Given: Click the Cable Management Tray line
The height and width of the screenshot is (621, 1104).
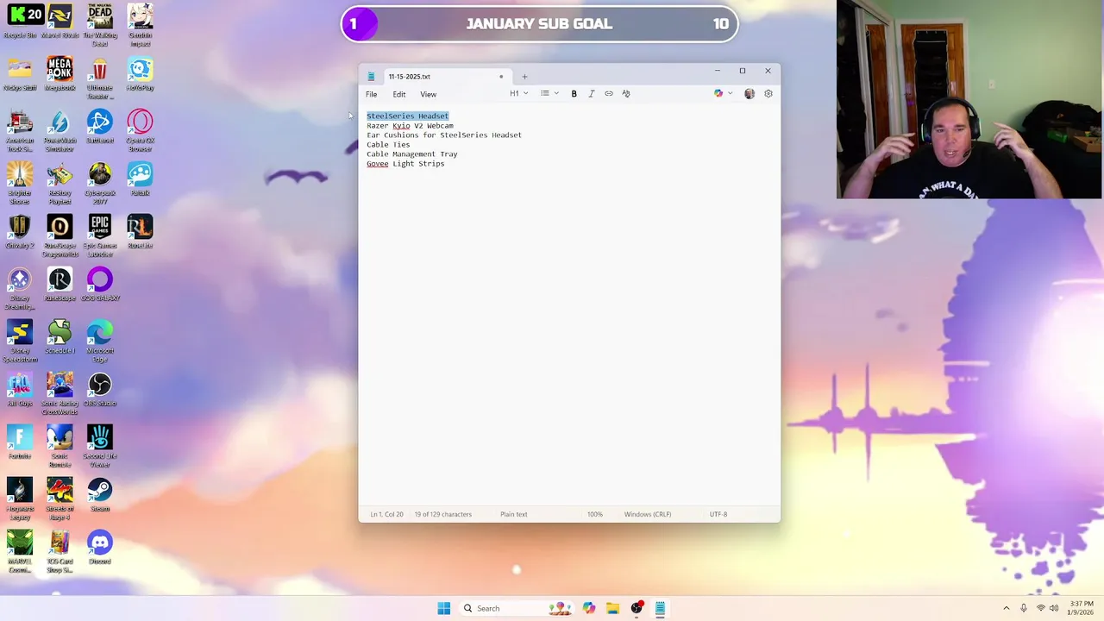Looking at the screenshot, I should pos(412,154).
